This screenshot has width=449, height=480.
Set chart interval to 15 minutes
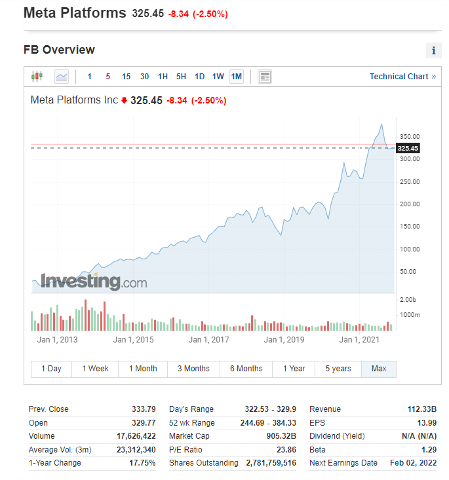[126, 77]
